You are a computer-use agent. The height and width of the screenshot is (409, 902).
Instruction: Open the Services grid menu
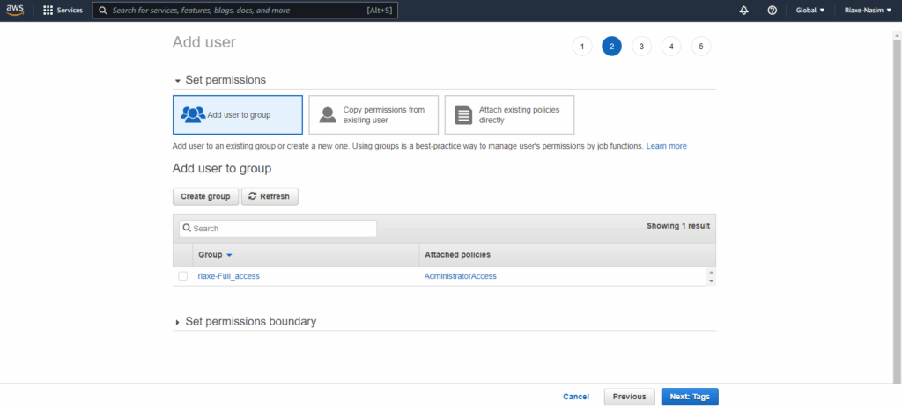pyautogui.click(x=63, y=11)
